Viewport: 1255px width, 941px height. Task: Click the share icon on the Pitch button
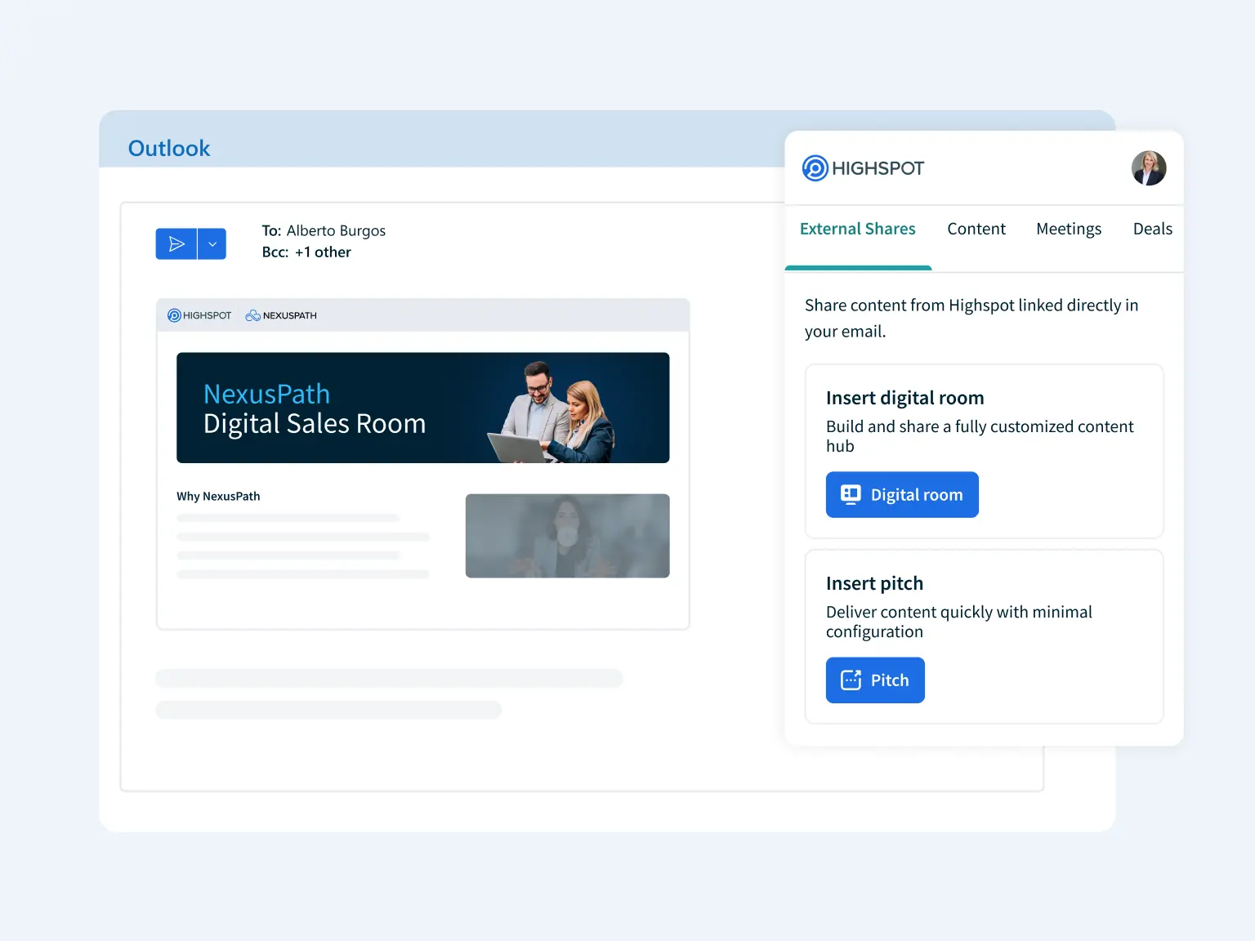[851, 680]
